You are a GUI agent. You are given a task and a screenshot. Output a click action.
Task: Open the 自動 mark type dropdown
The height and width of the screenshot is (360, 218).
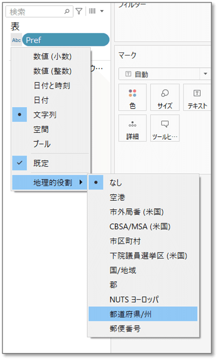(165, 74)
